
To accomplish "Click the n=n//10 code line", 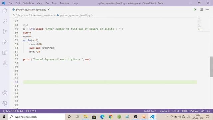I will point(35,52).
